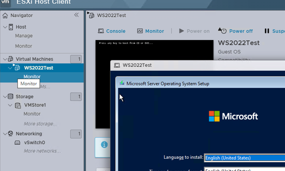Collapse the Networking tree node
285x171 pixels.
tap(5, 134)
